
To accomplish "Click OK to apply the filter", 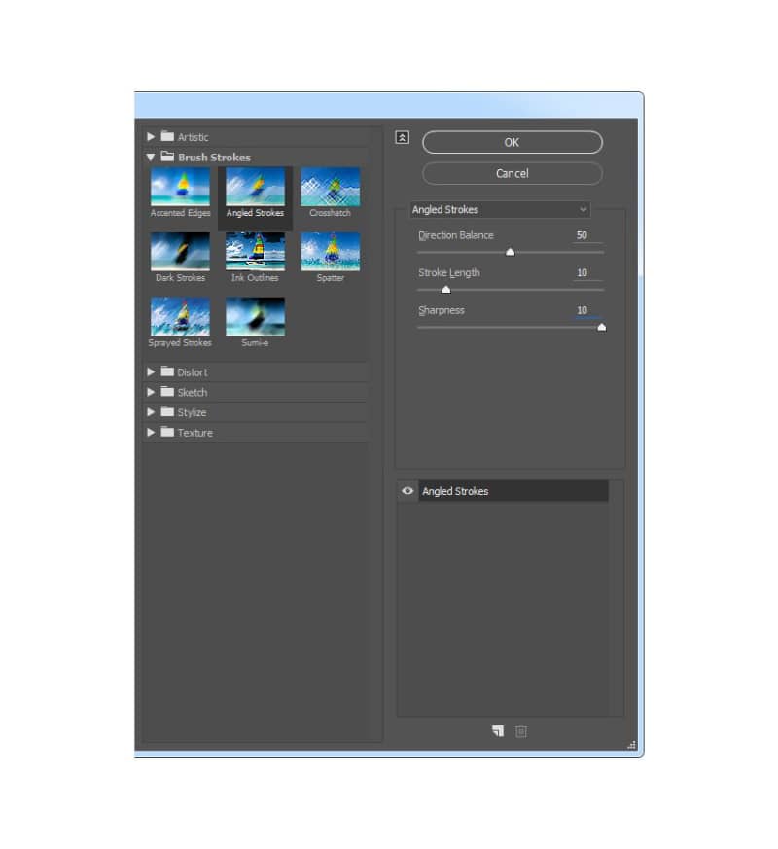I will pos(513,142).
